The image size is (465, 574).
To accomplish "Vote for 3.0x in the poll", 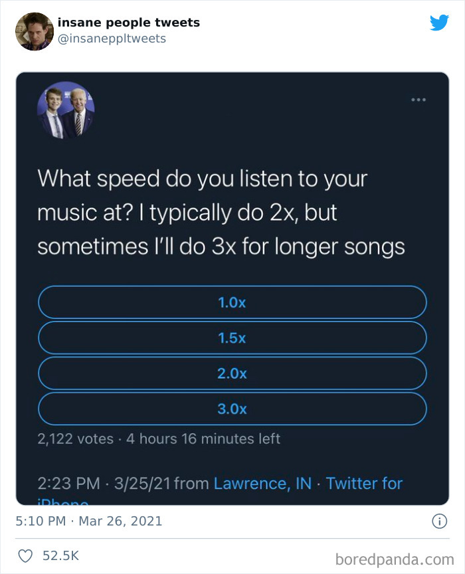I will coord(232,409).
